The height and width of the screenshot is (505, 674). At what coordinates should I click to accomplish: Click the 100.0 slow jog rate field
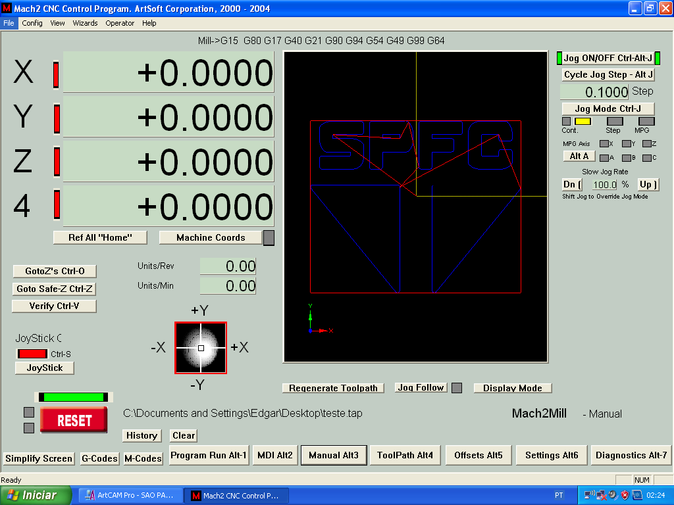click(x=604, y=185)
